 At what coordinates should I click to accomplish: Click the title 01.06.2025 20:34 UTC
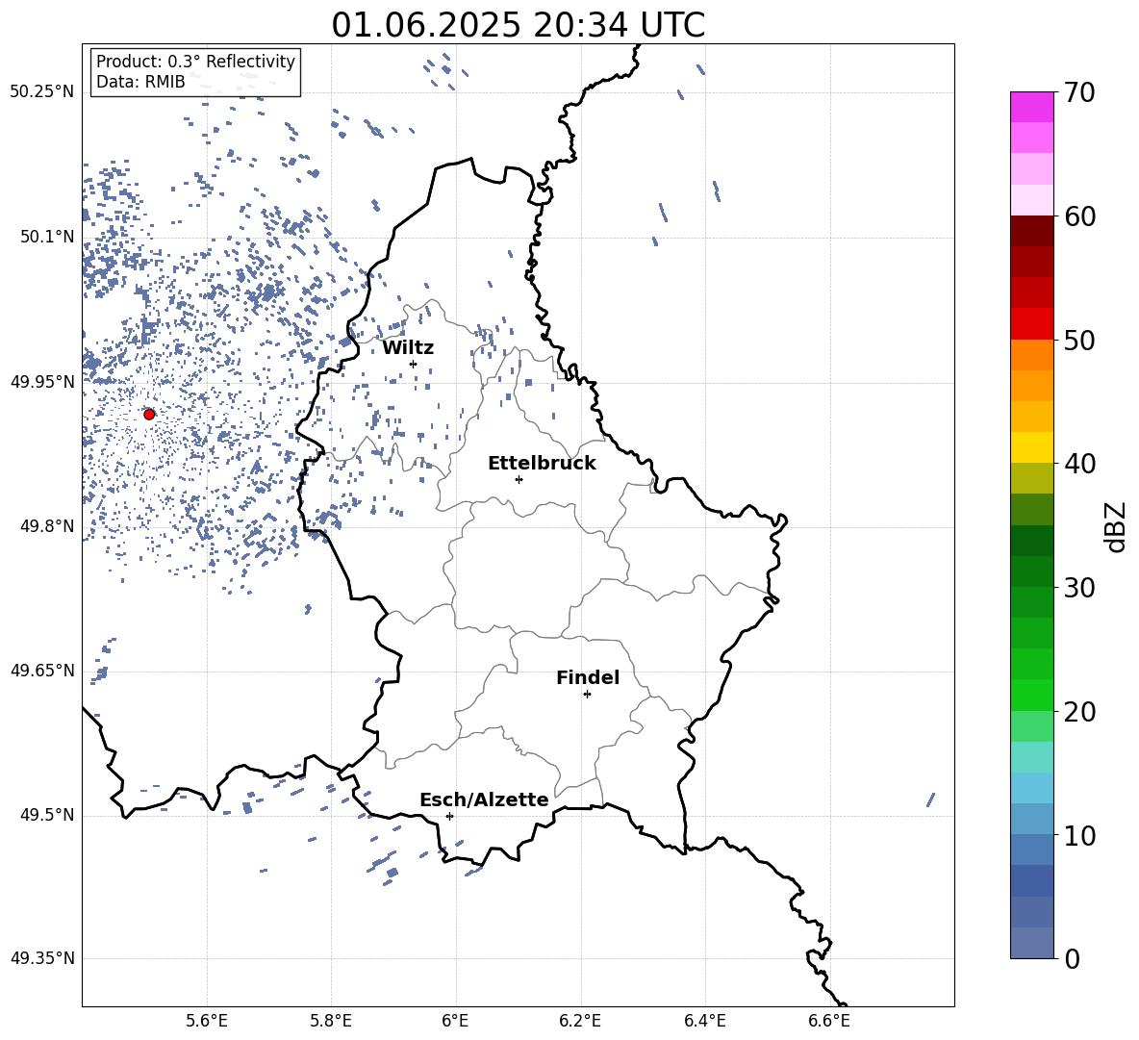[x=518, y=25]
